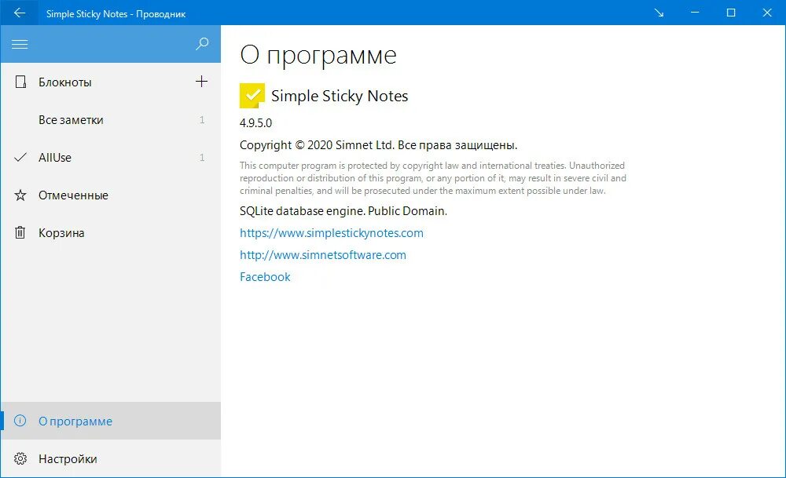Click the gear icon beside Настройки
This screenshot has height=478, width=786.
[20, 458]
